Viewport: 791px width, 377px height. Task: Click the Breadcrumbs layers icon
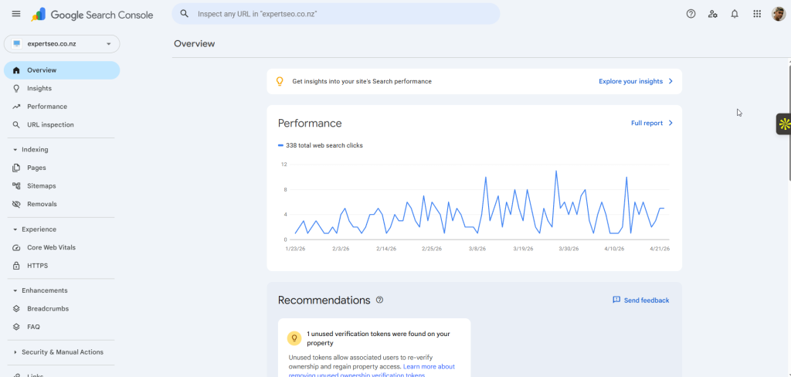click(x=16, y=308)
